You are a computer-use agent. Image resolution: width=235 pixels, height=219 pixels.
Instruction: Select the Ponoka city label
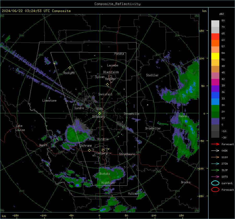[119, 54]
